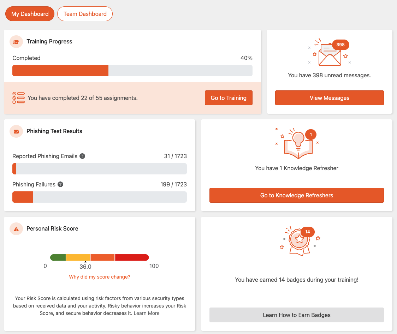Select the My Dashboard tab

(30, 14)
